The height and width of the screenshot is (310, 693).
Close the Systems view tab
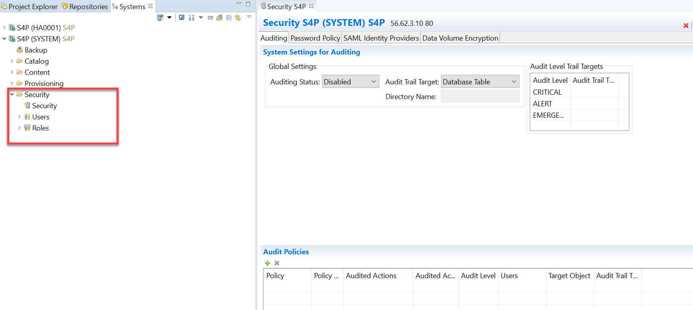150,6
